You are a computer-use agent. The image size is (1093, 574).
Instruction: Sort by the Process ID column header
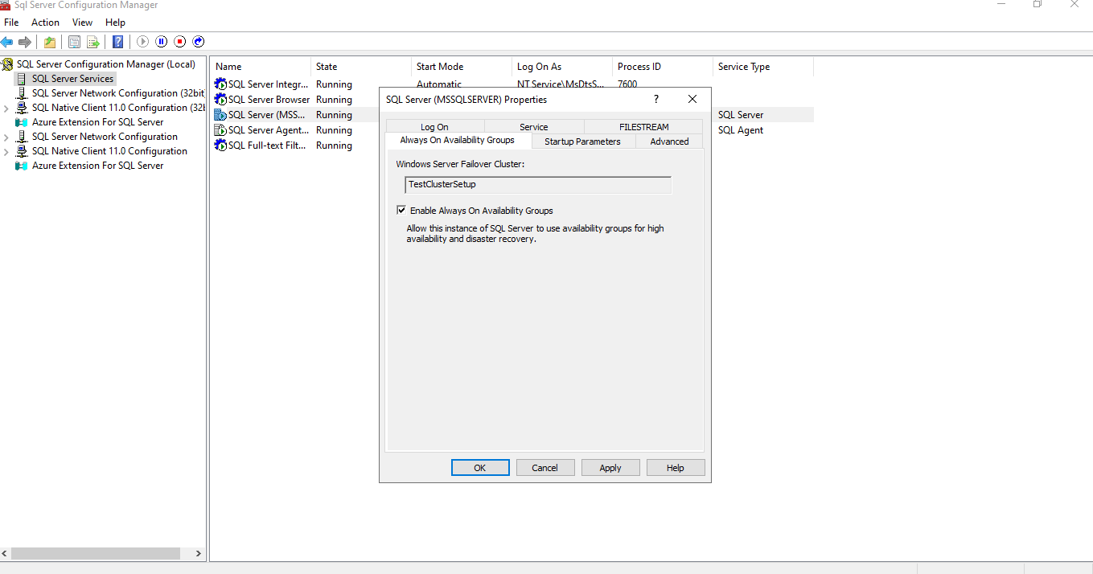coord(663,67)
